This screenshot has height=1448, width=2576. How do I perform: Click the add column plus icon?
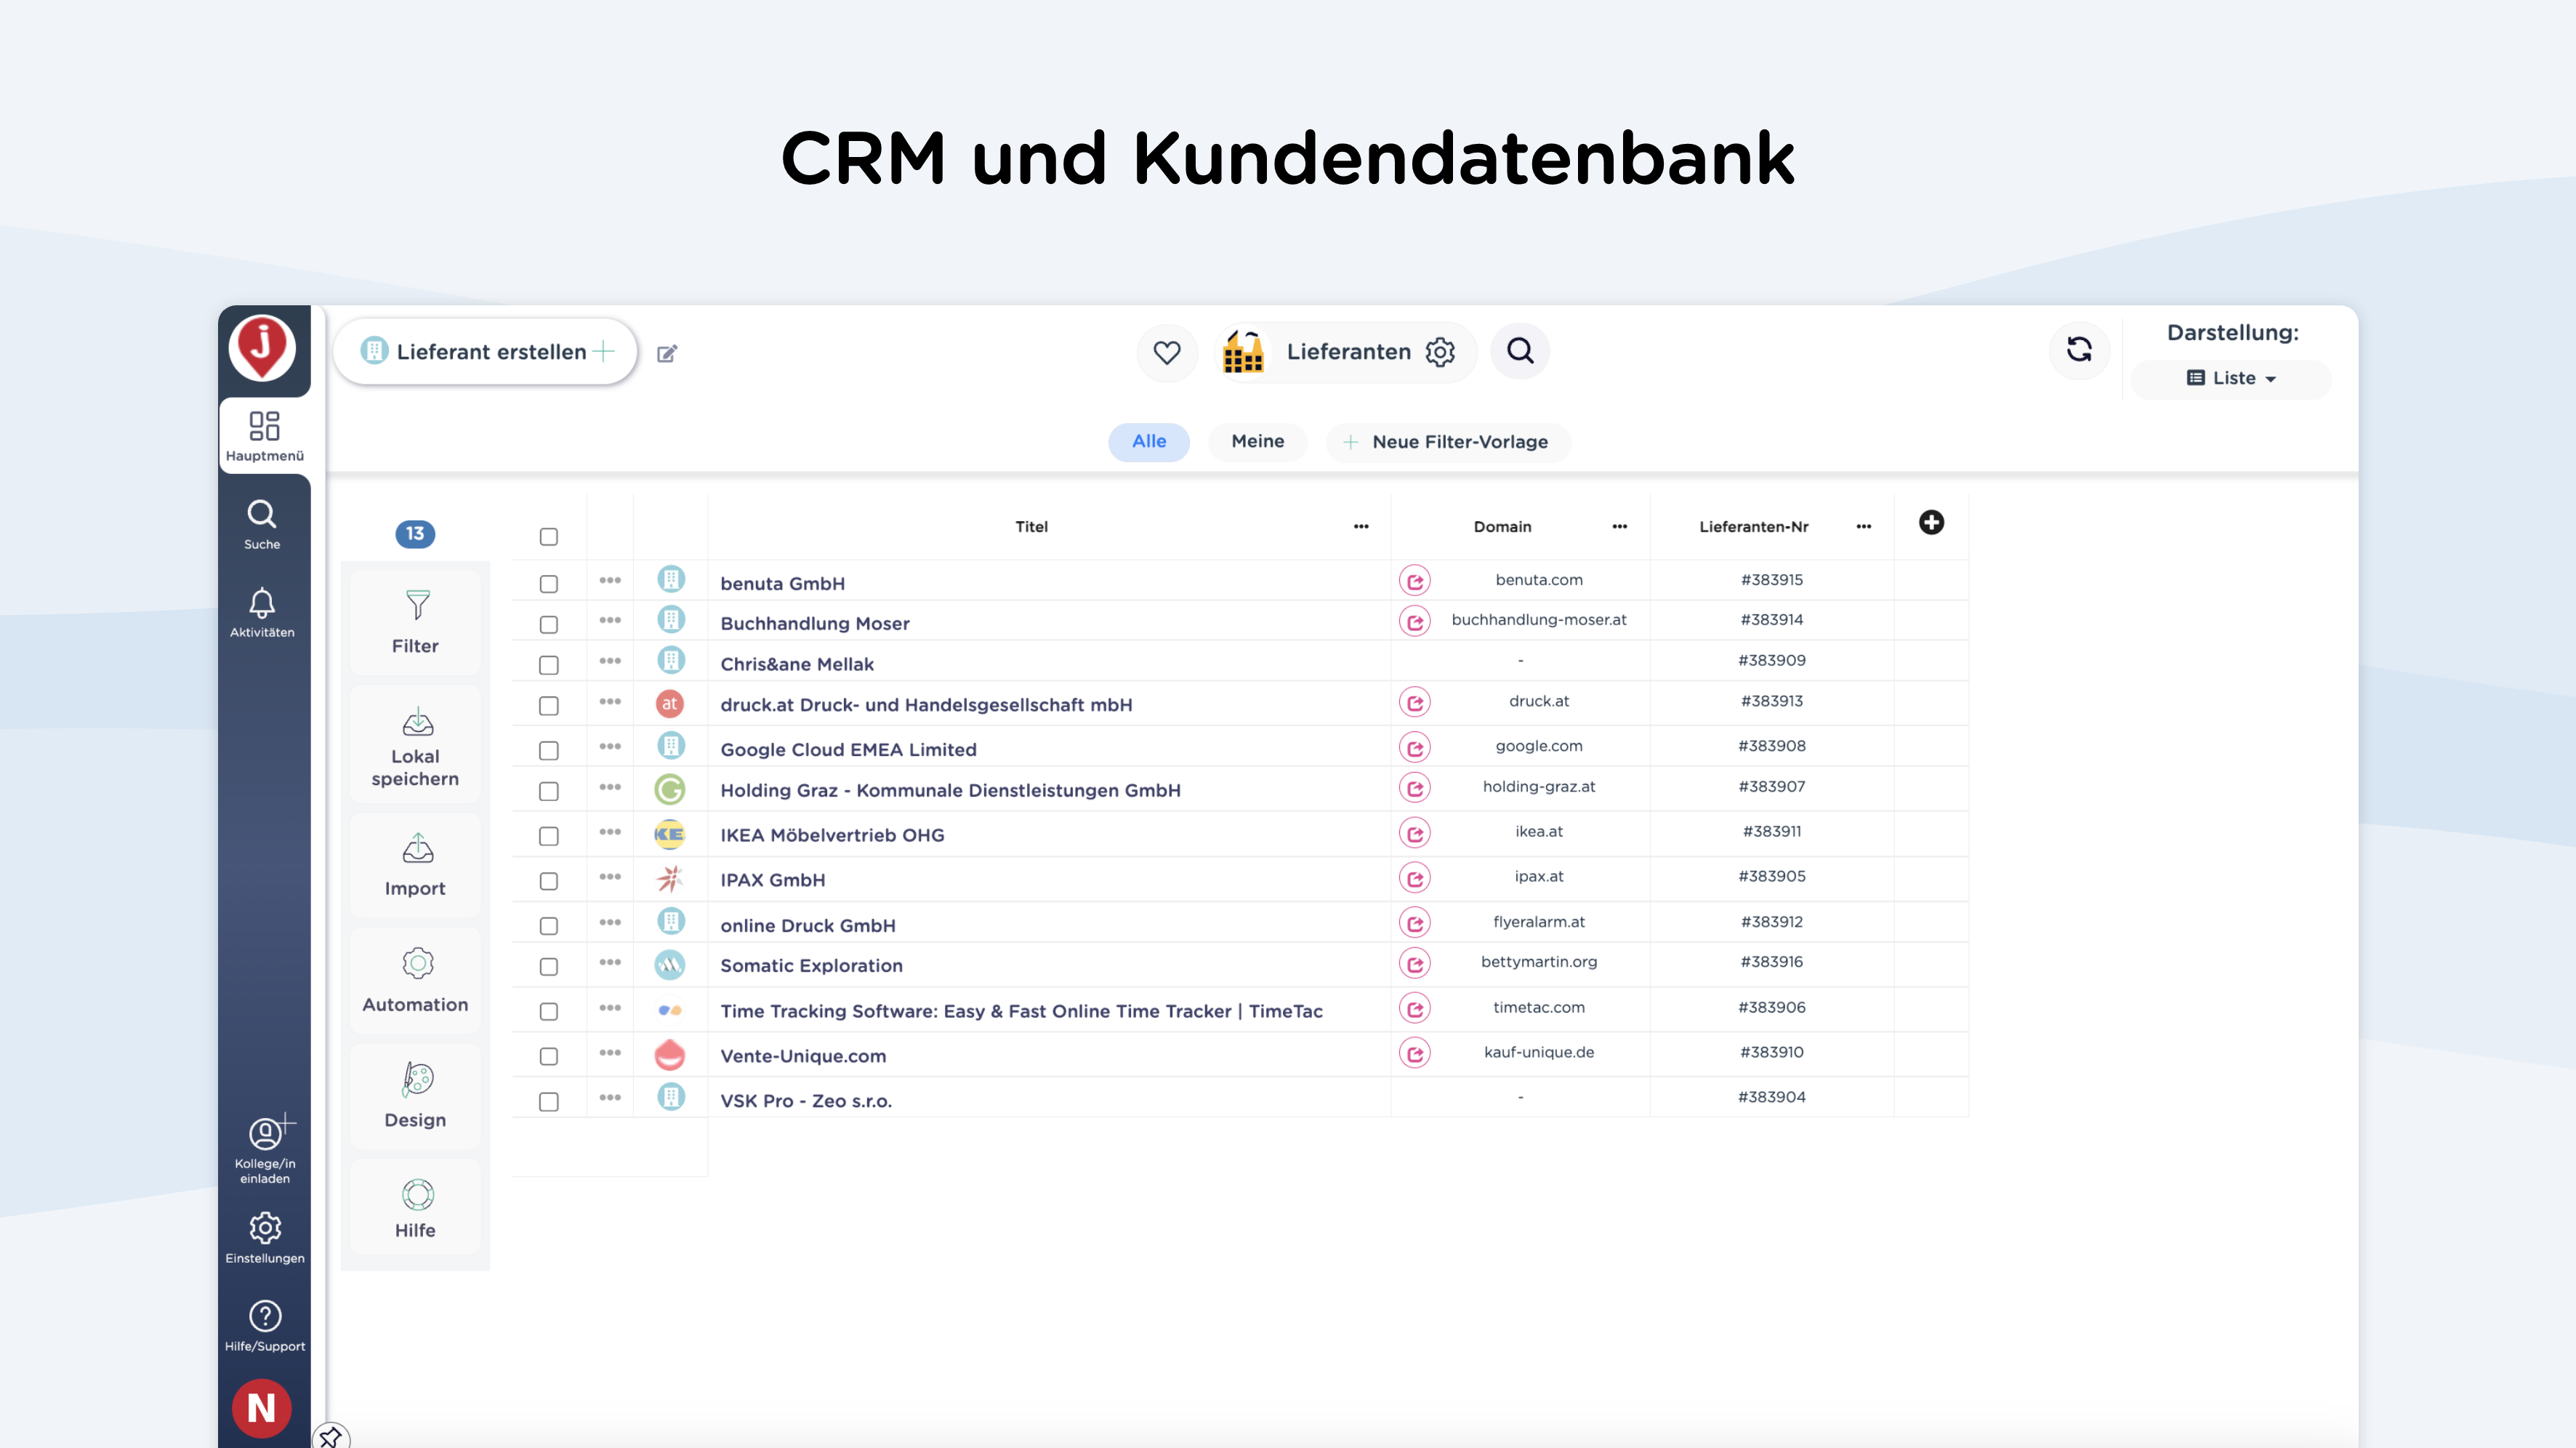click(1931, 523)
